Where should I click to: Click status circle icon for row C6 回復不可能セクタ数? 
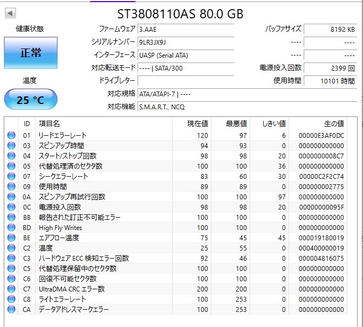click(11, 279)
